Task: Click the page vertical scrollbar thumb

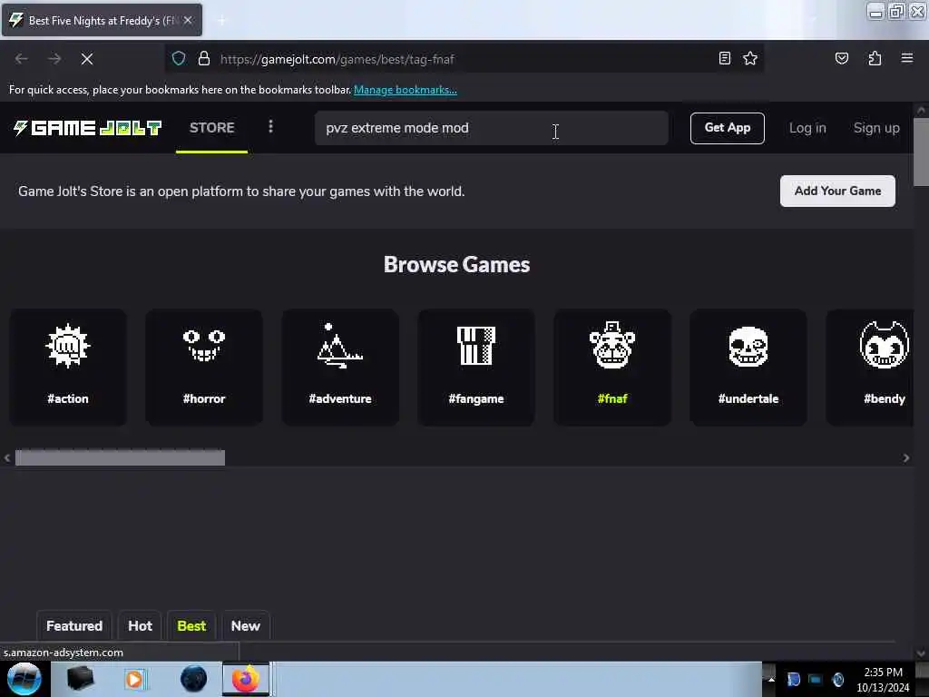Action: [x=921, y=152]
